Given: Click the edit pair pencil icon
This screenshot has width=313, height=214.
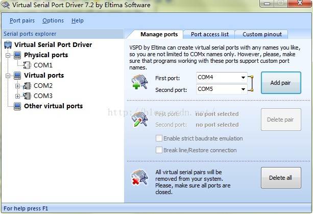Looking at the screenshot, I should coord(140,119).
